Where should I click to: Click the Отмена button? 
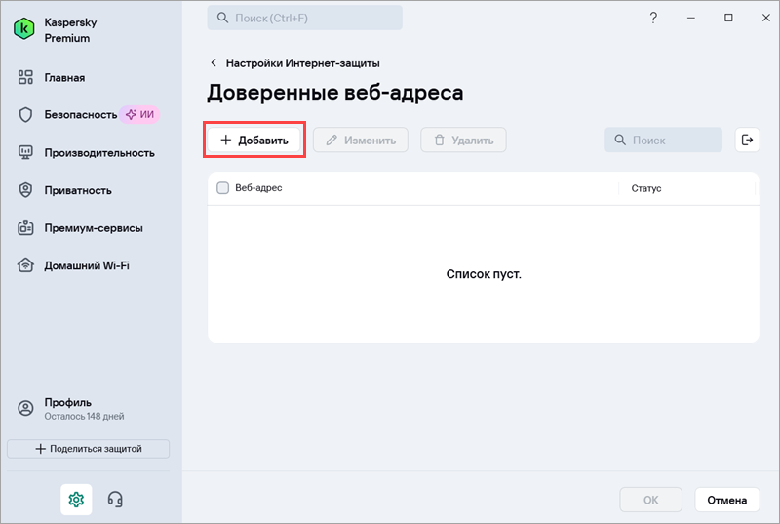[726, 500]
